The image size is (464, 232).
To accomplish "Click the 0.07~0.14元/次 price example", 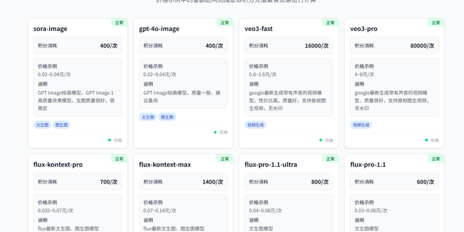I will 160,211.
